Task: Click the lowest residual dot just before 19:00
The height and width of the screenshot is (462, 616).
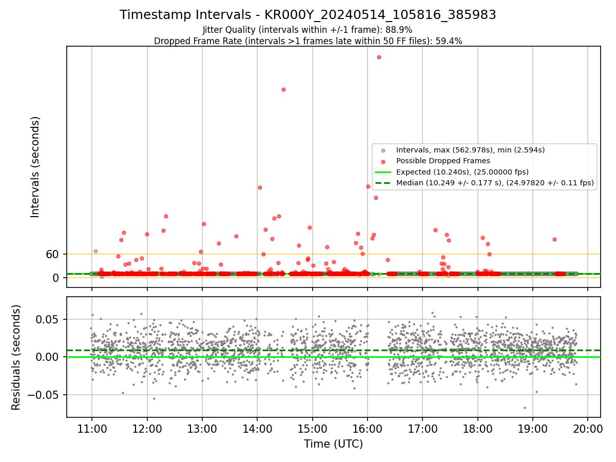Action: pyautogui.click(x=525, y=408)
